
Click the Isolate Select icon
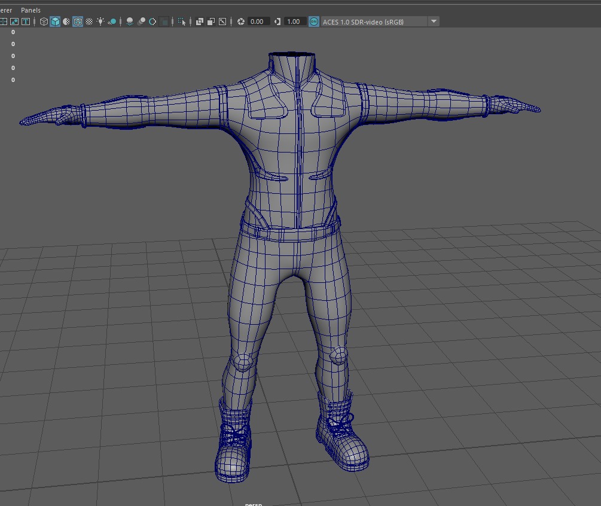[182, 22]
